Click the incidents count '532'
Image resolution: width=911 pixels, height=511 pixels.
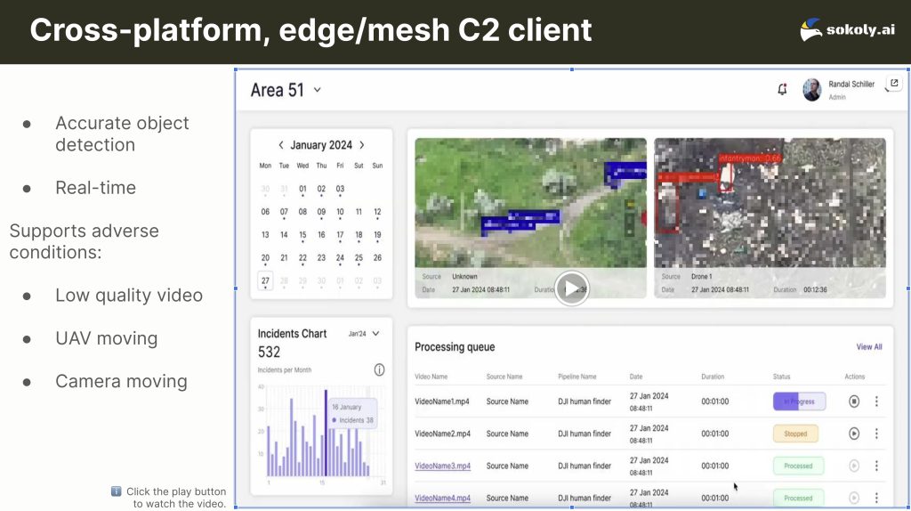point(269,352)
